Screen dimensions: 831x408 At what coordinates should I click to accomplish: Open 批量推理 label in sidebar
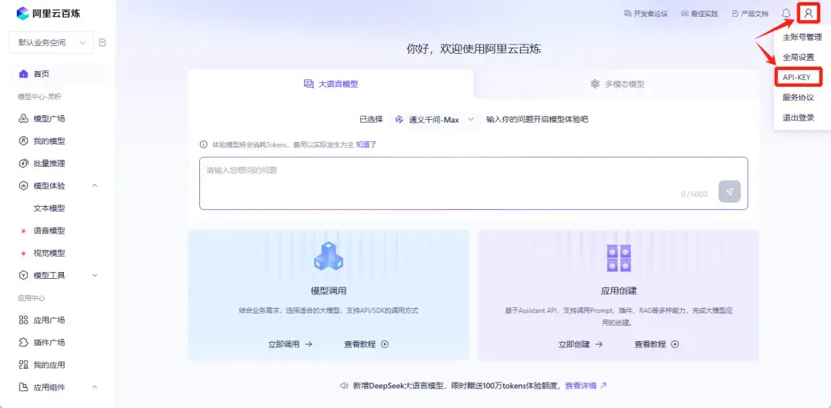(49, 164)
